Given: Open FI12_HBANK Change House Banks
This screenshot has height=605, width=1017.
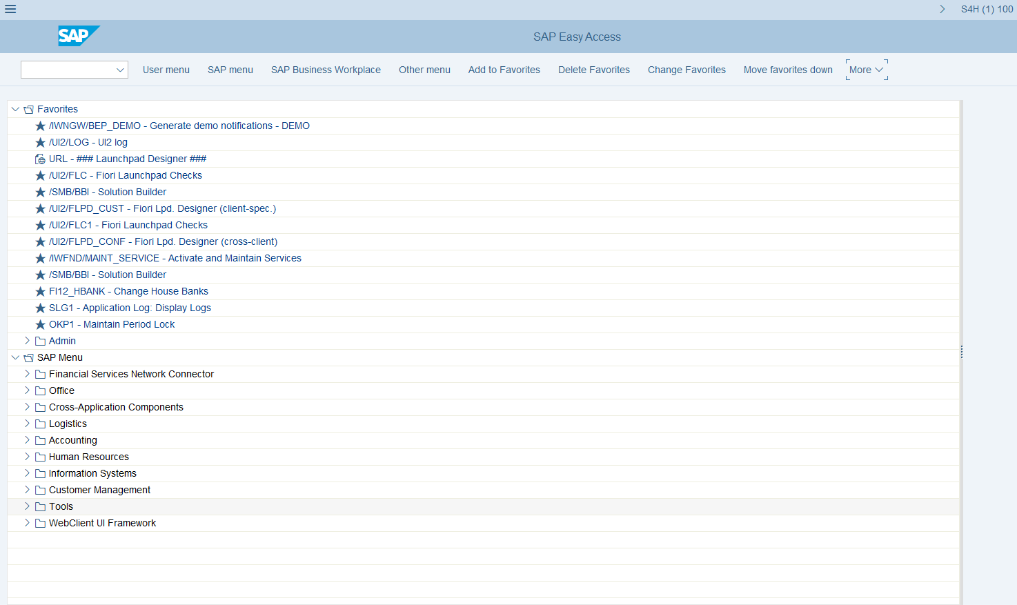Looking at the screenshot, I should 128,292.
